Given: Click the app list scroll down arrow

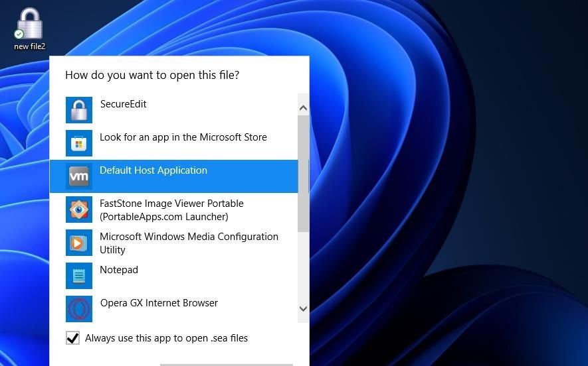Looking at the screenshot, I should 304,309.
